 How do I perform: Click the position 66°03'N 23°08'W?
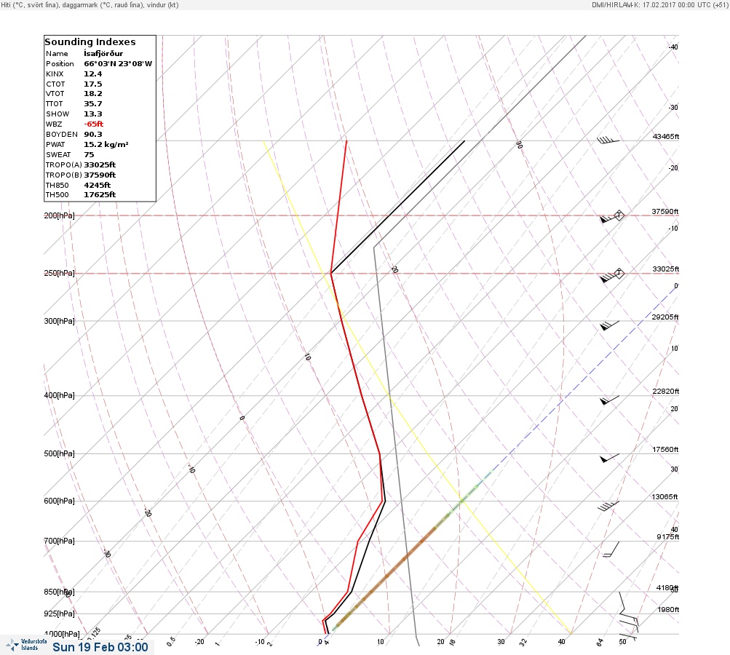point(118,64)
